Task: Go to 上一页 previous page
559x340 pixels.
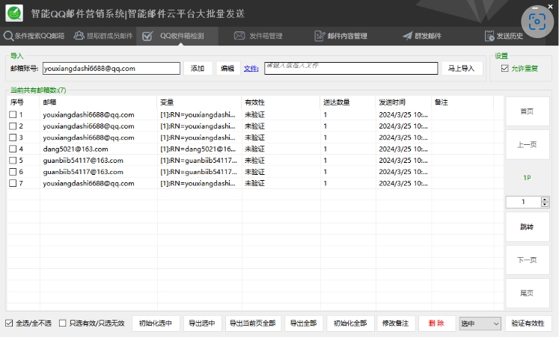Action: (x=528, y=144)
